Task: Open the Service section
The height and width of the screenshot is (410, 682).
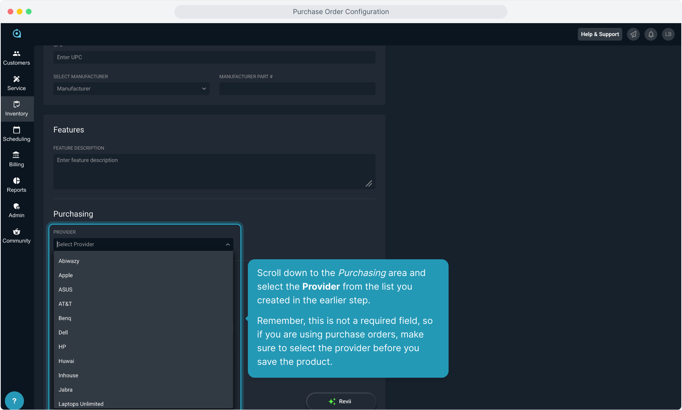Action: point(17,84)
